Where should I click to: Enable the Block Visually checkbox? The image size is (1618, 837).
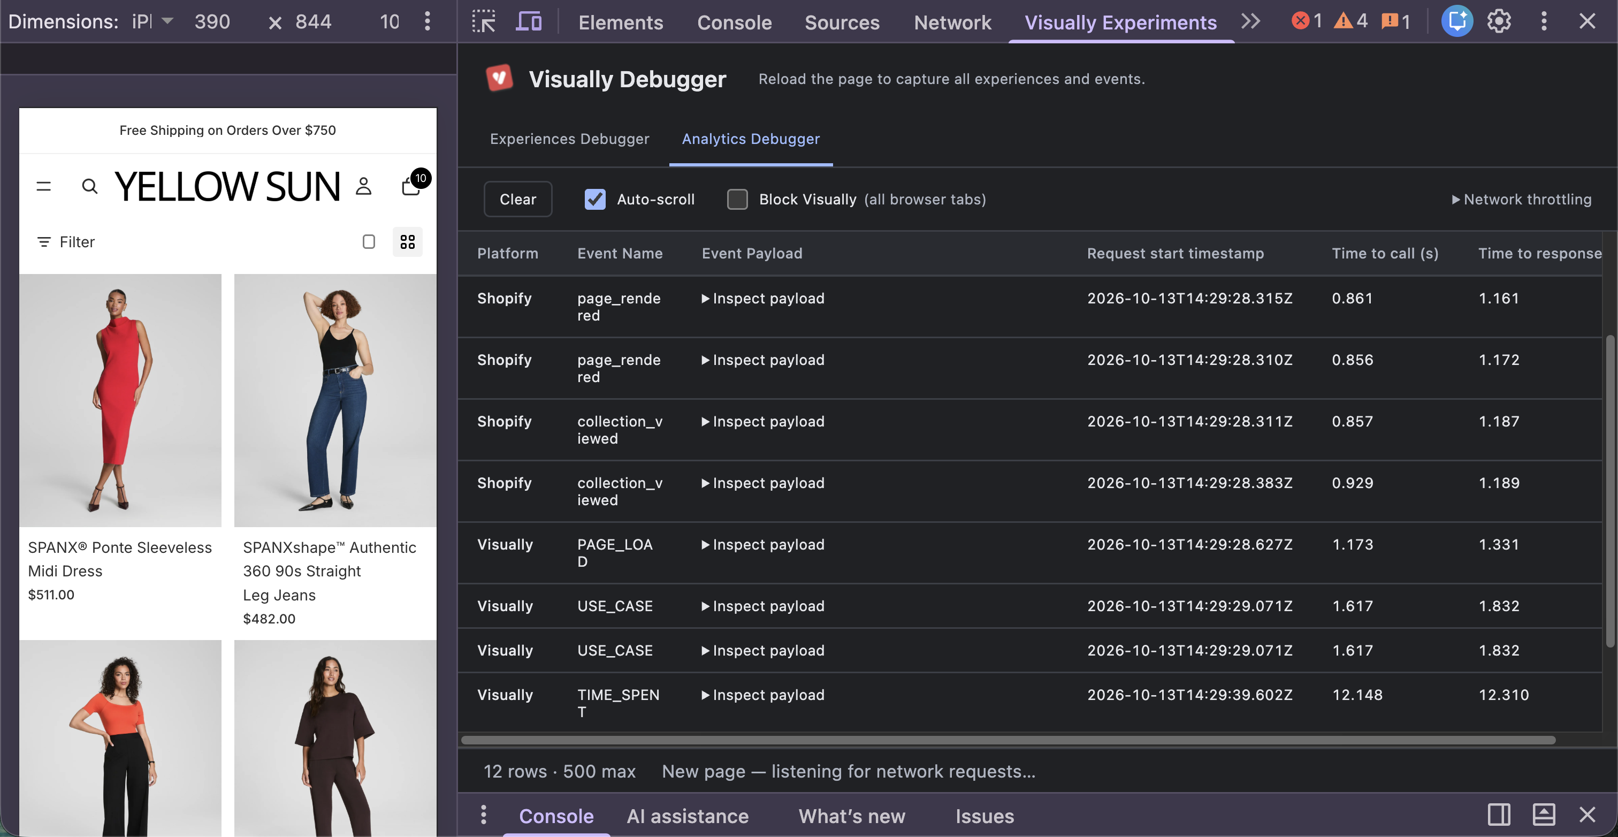point(737,199)
